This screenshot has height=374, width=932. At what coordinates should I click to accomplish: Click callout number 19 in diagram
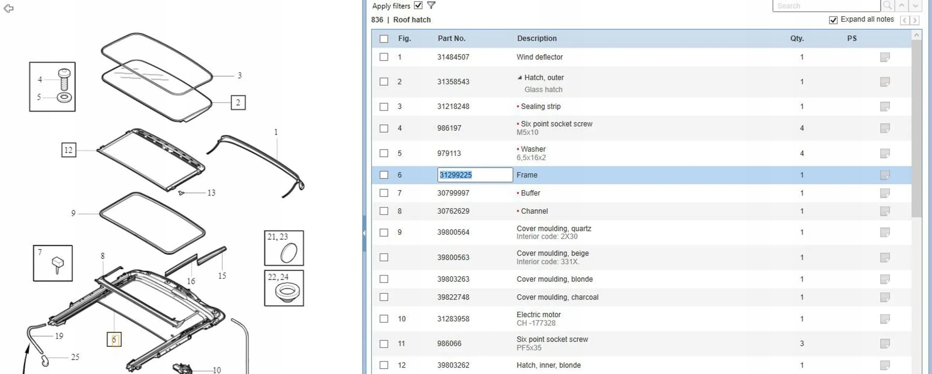tap(59, 336)
